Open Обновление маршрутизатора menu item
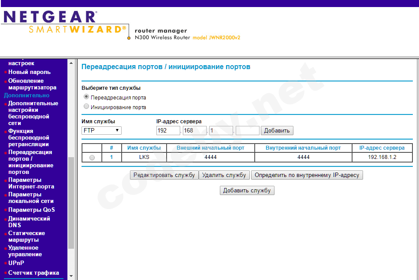 pos(32,84)
